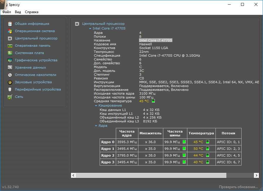Click the Центральный процессор sidebar chip icon
Viewport: 263px width, 191px height.
[10, 39]
